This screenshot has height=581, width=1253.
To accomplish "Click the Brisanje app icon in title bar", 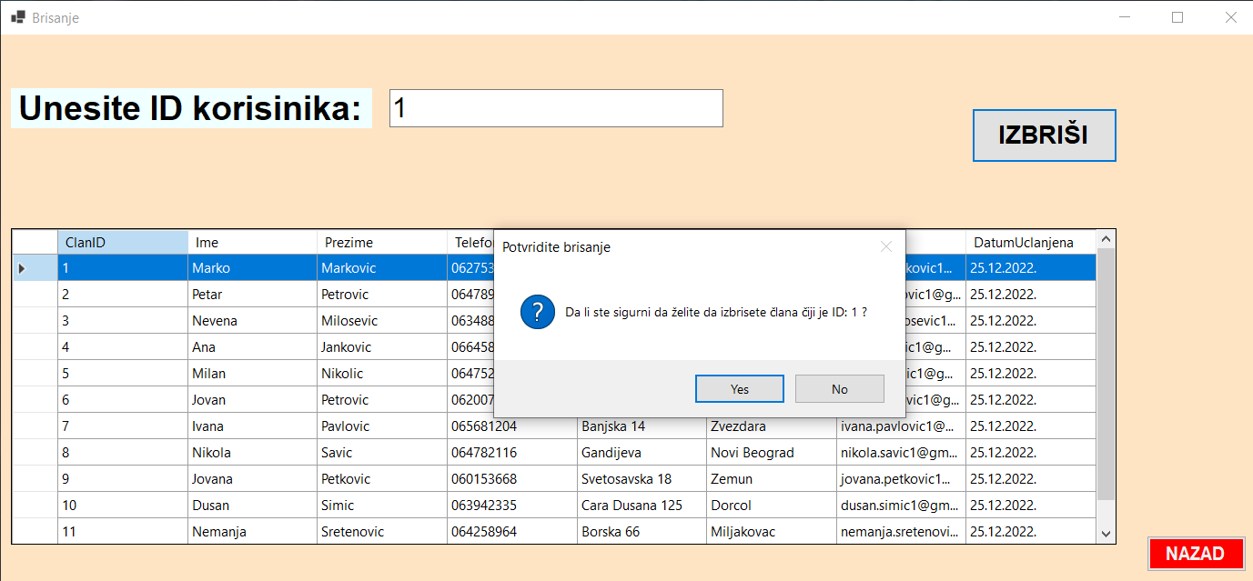I will [x=17, y=17].
